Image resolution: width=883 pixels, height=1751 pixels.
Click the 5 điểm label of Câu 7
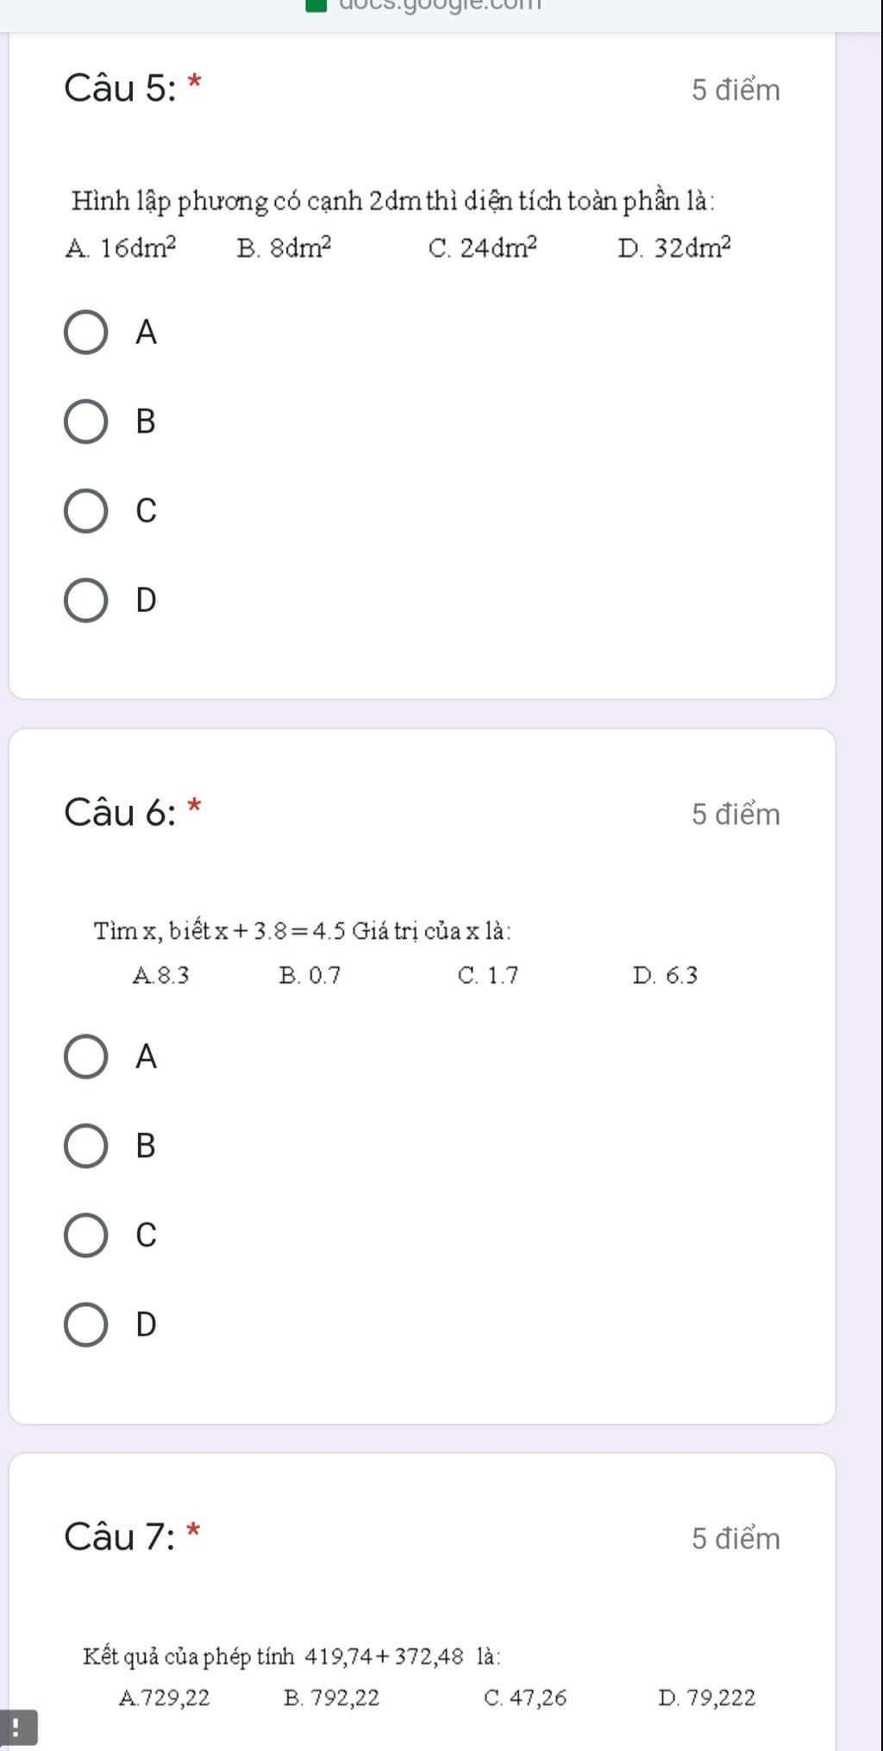736,1539
